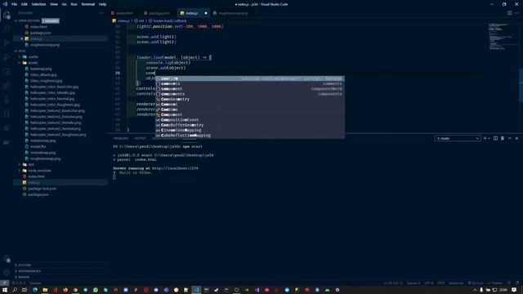
Task: Open the Source Control view
Action: click(x=7, y=42)
